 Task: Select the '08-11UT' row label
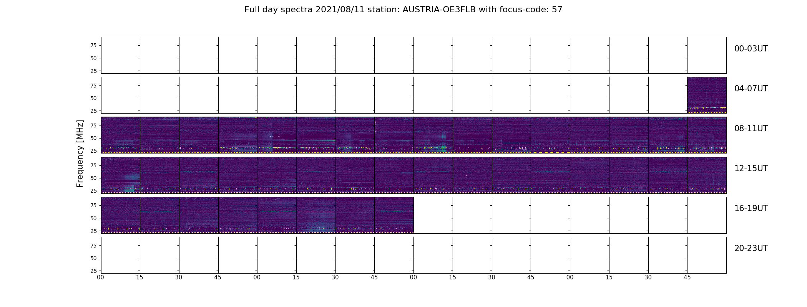click(x=751, y=129)
